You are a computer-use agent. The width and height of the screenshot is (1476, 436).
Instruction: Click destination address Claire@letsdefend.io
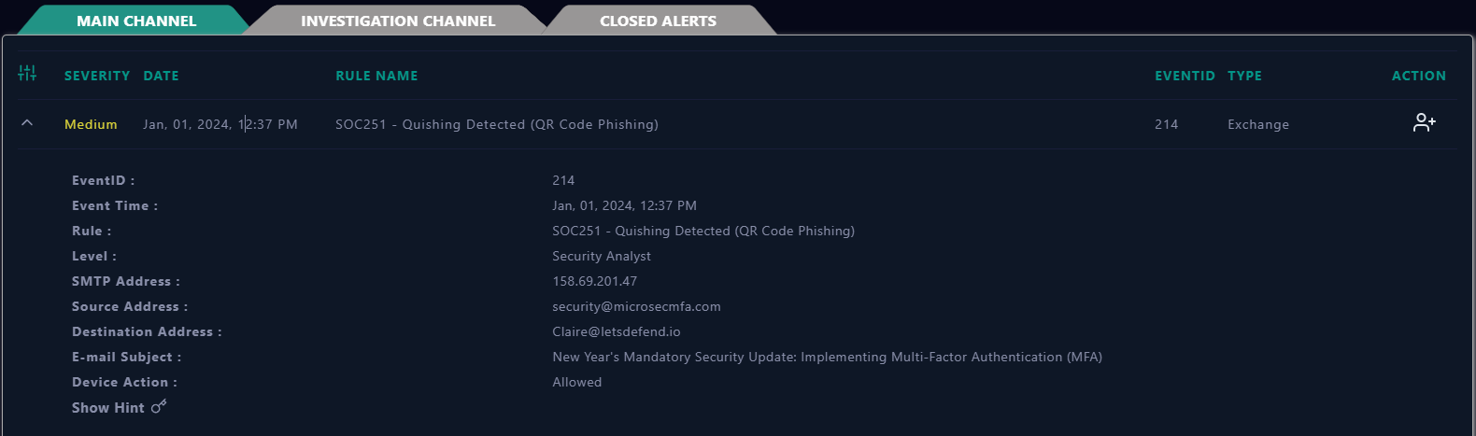click(617, 331)
